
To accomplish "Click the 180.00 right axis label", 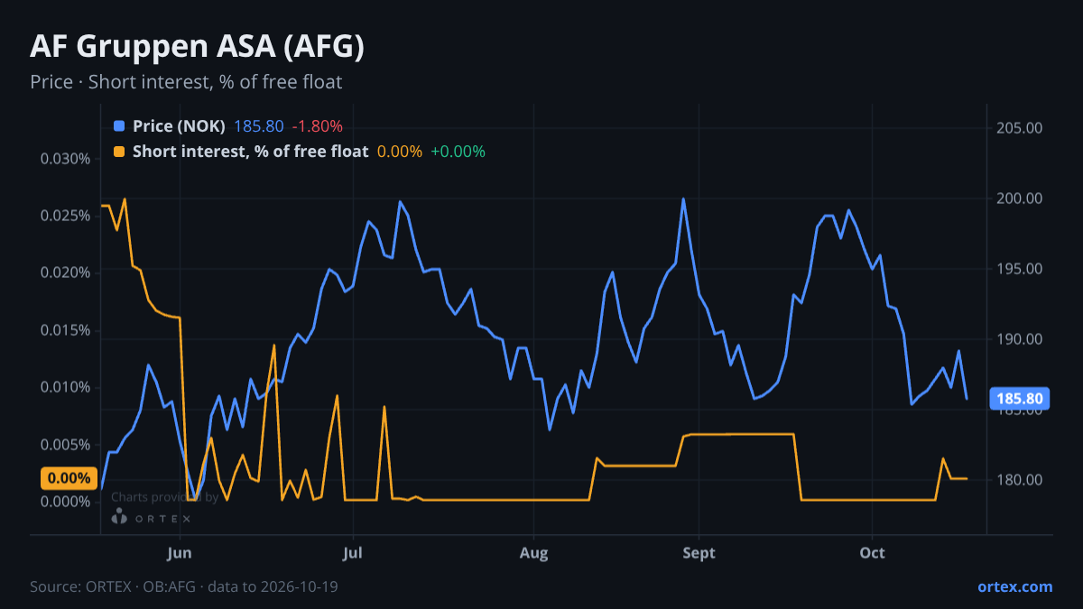I will point(1019,480).
